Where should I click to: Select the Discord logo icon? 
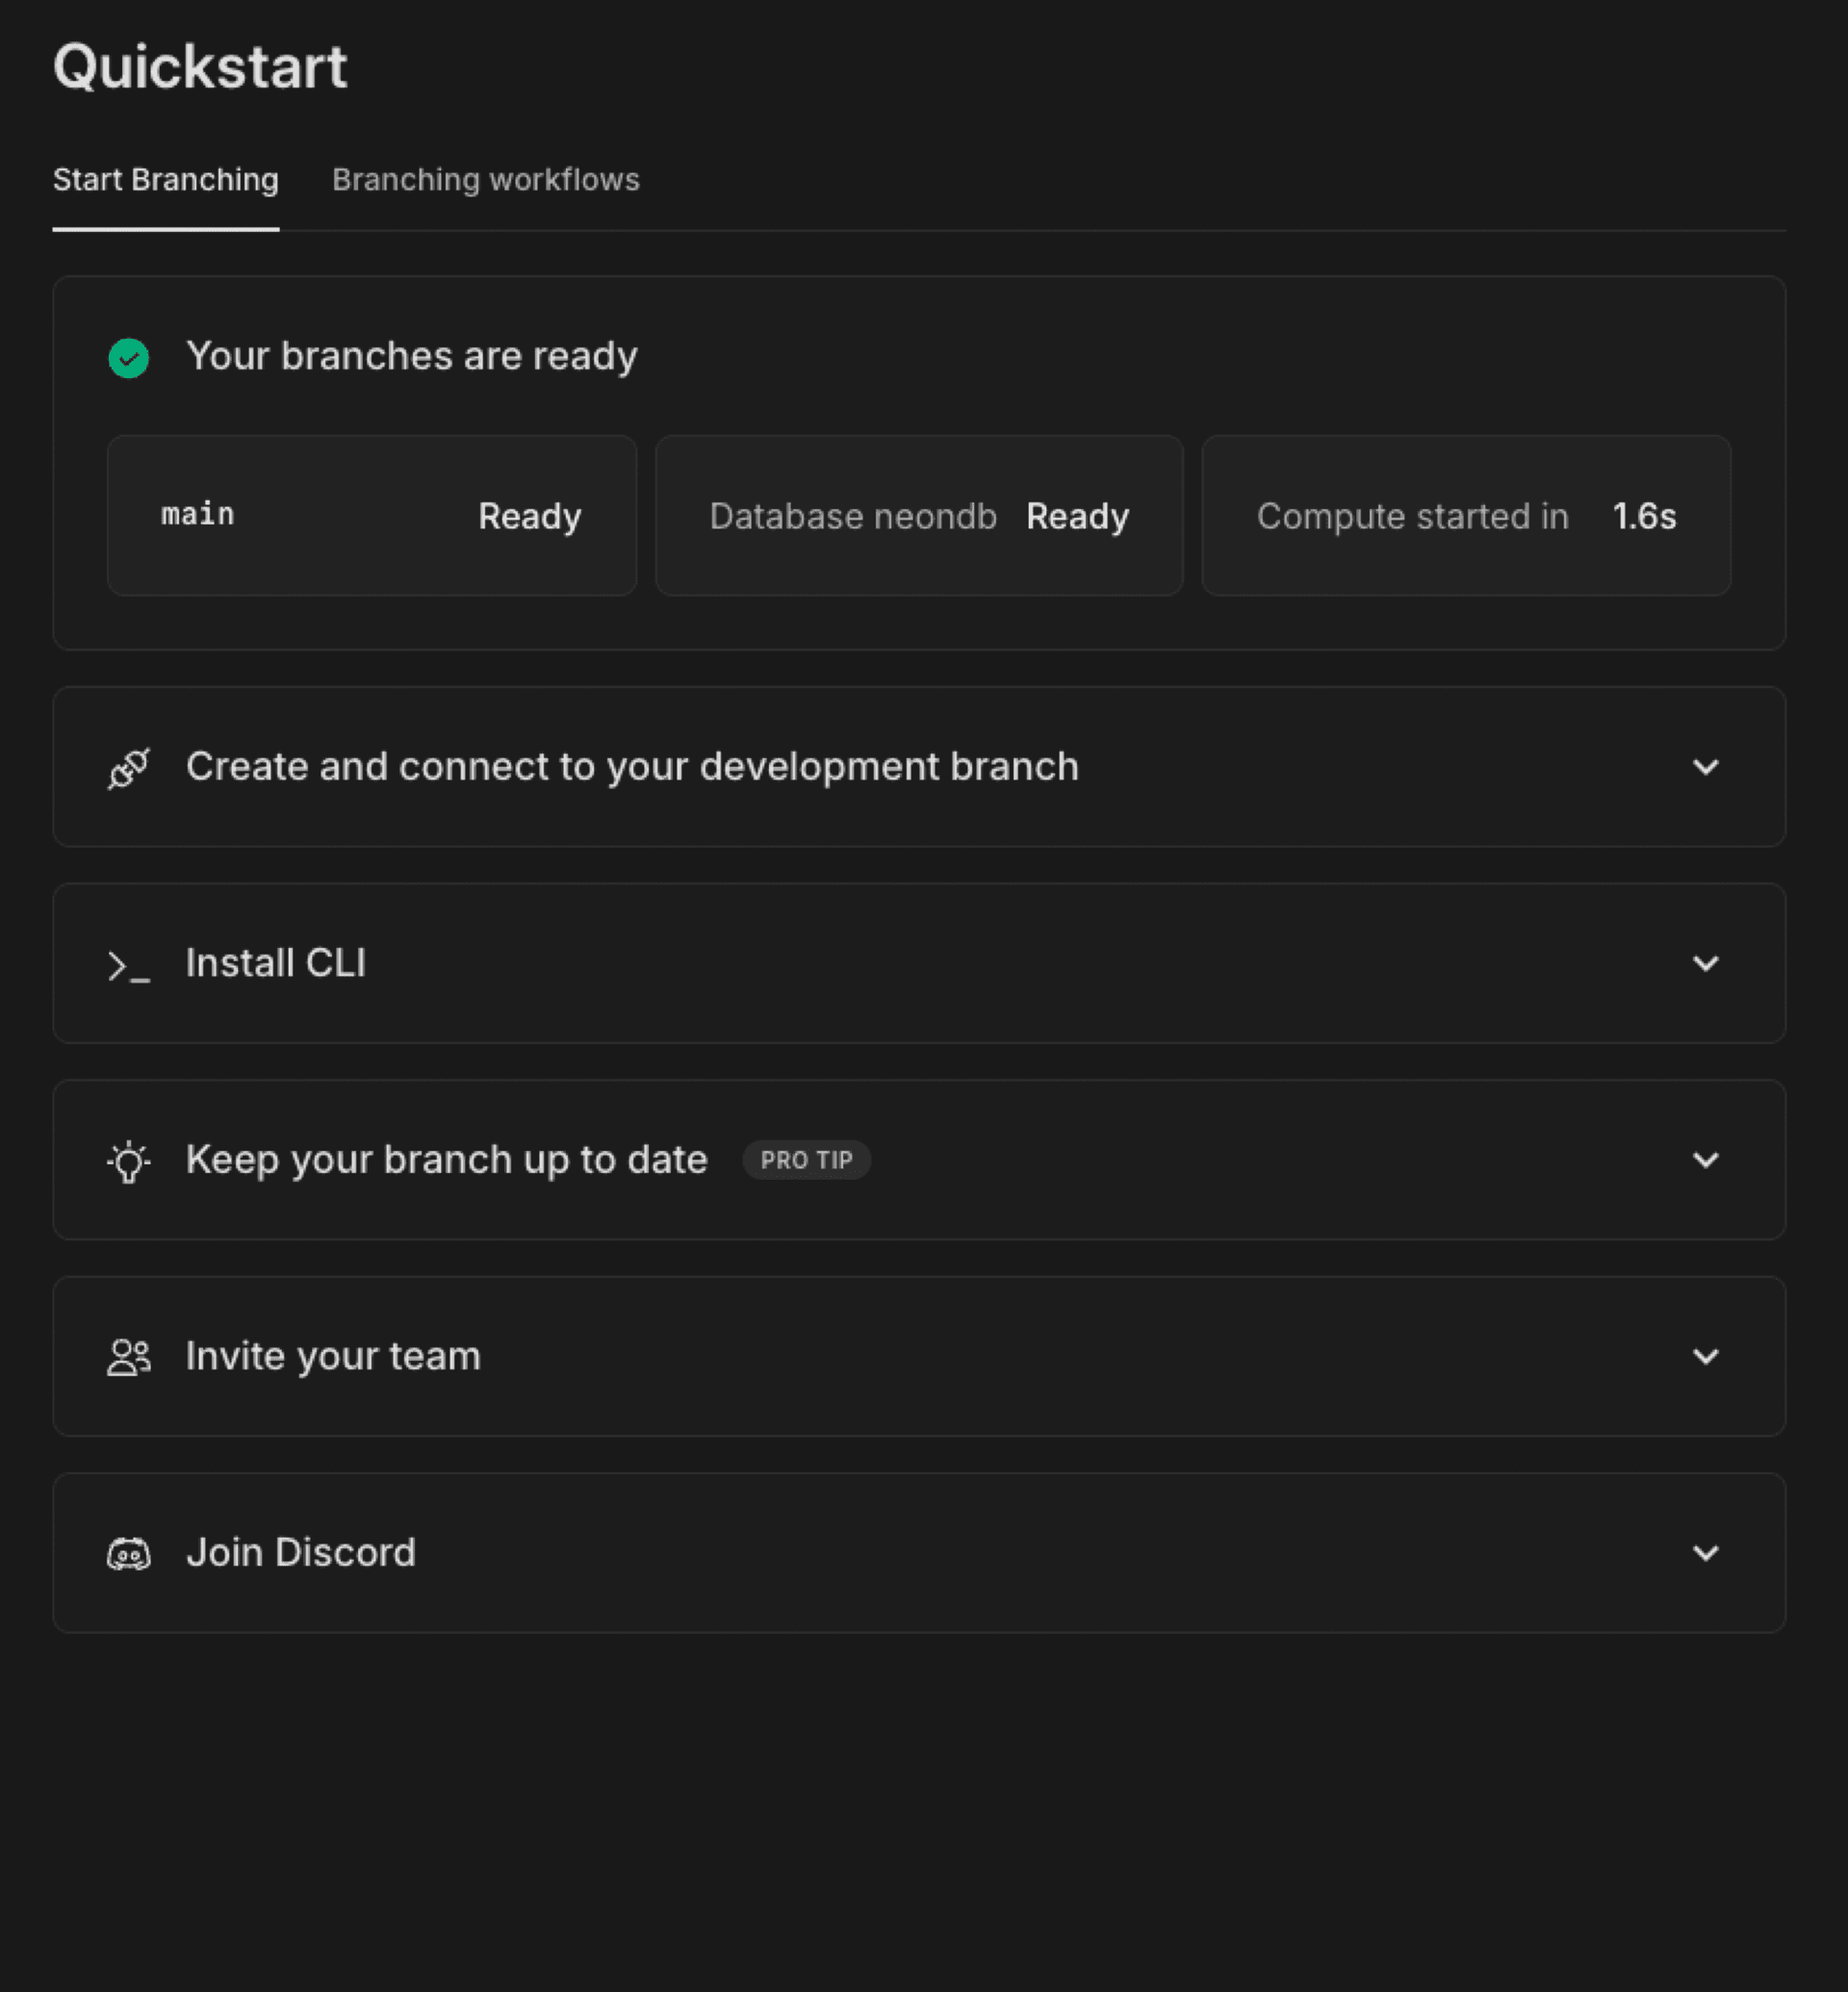click(x=128, y=1552)
